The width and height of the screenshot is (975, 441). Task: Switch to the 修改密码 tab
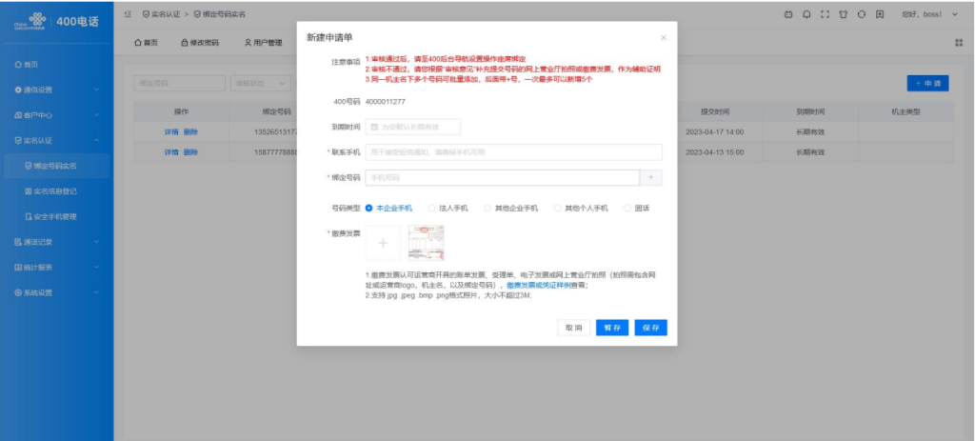[x=200, y=43]
